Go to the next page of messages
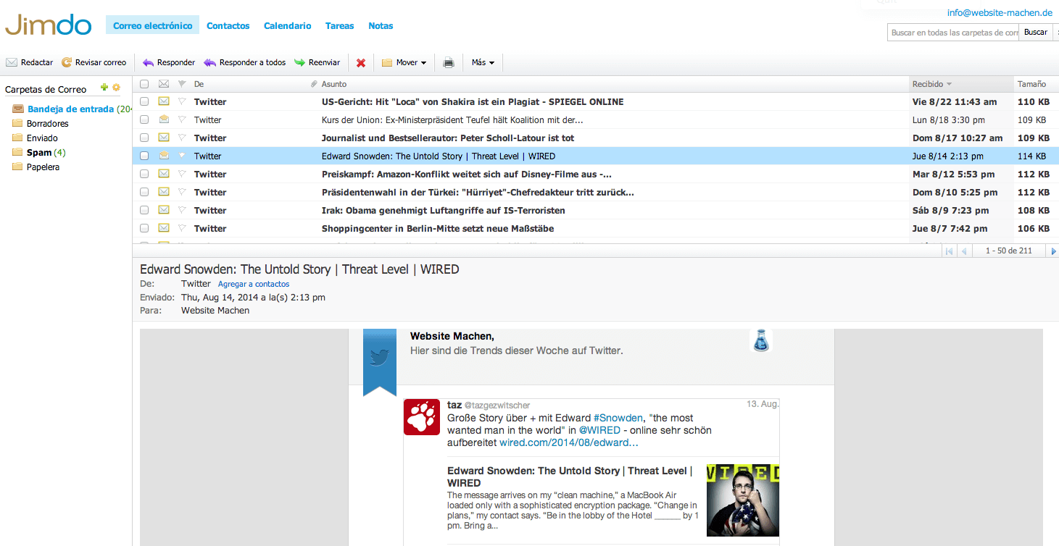 (x=1053, y=251)
